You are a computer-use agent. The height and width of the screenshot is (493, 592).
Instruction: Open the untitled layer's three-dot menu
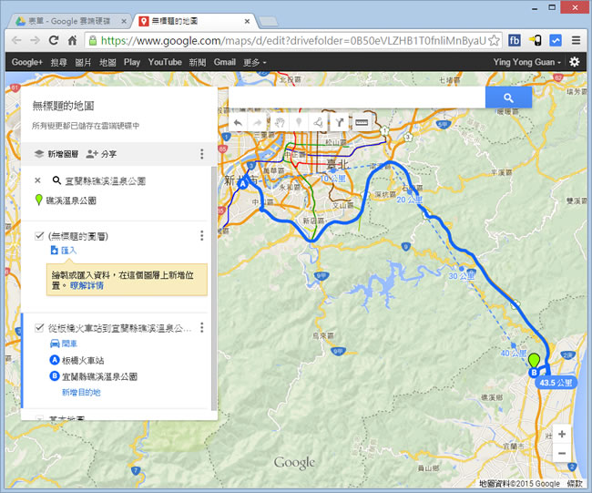pyautogui.click(x=201, y=236)
